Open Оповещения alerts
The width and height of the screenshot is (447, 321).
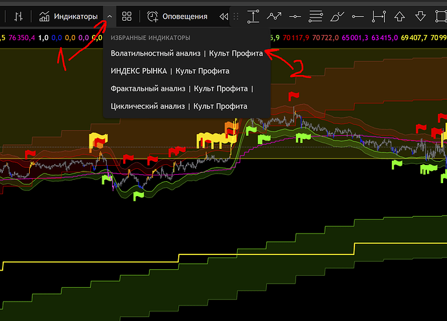[178, 16]
